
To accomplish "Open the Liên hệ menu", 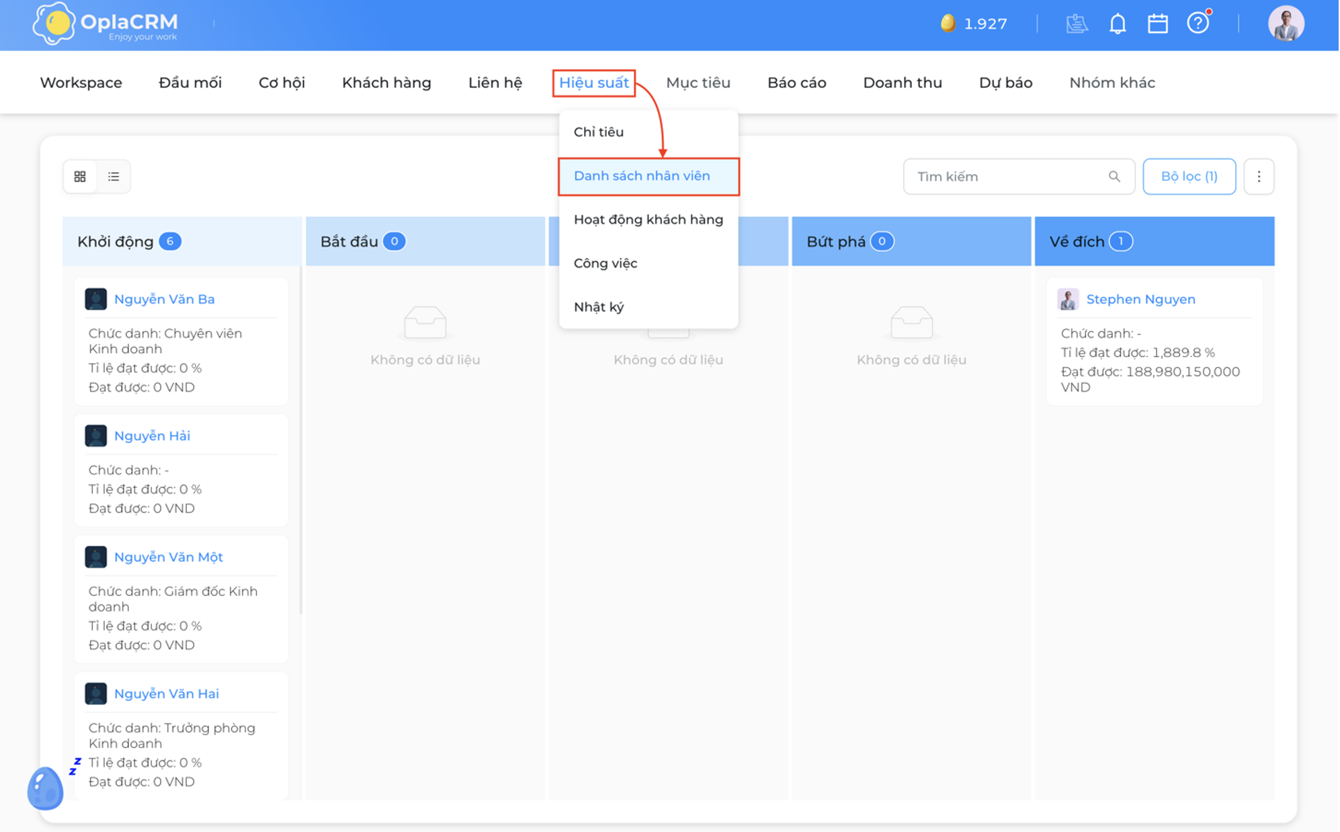I will click(495, 83).
